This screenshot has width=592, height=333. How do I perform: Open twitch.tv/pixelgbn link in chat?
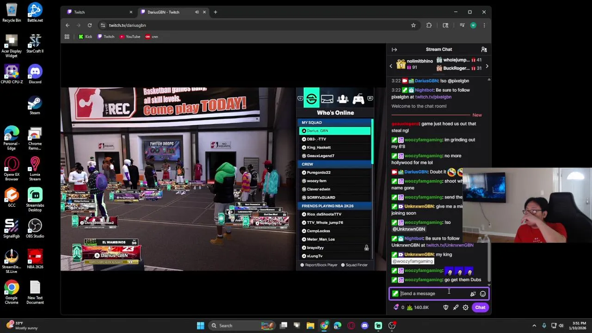433,97
